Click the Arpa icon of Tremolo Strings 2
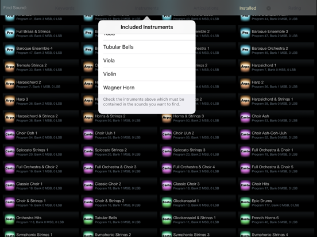The image size is (317, 237). tap(10, 67)
